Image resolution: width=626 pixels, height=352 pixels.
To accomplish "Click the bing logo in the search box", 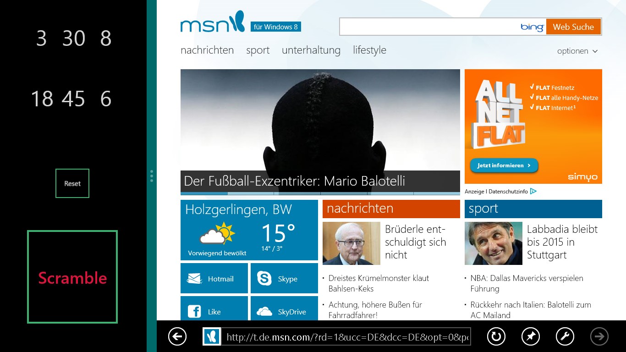I will pos(532,27).
